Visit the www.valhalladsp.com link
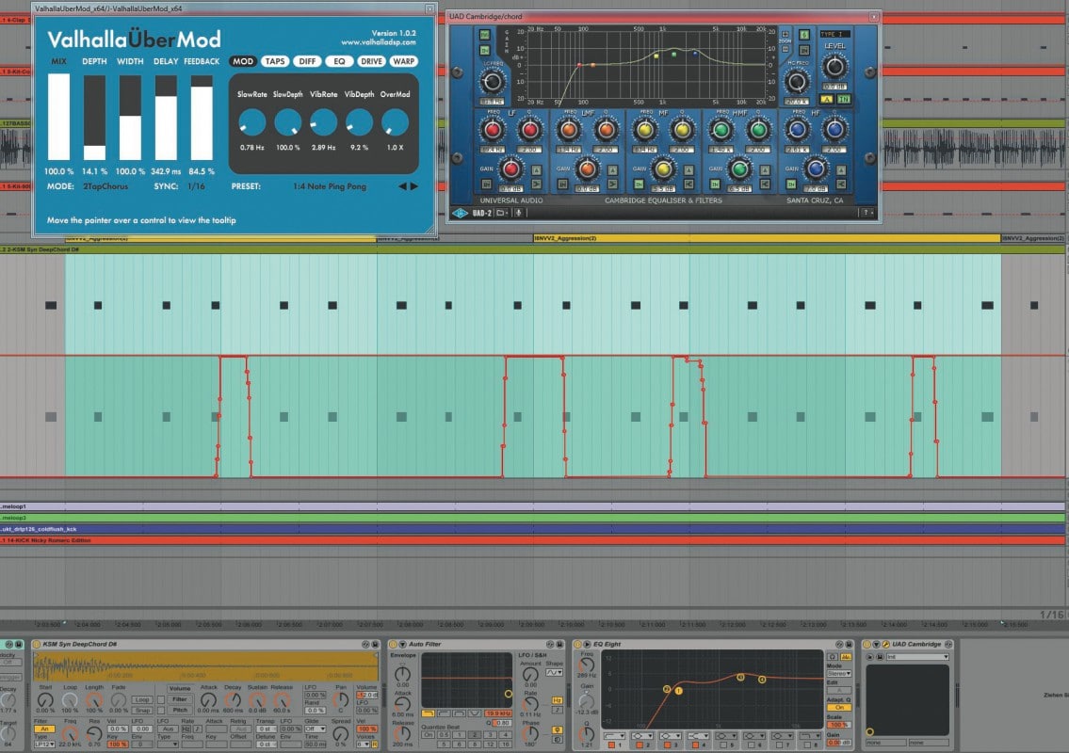 coord(379,42)
